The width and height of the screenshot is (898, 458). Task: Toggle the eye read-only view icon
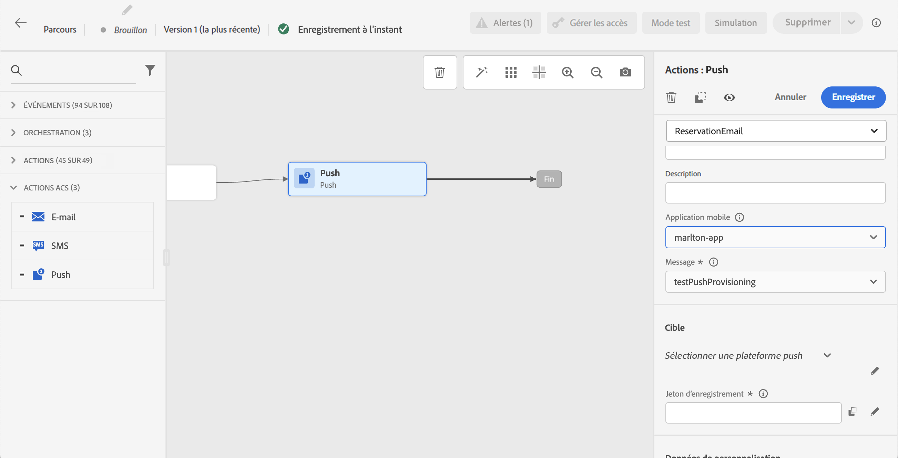click(729, 97)
